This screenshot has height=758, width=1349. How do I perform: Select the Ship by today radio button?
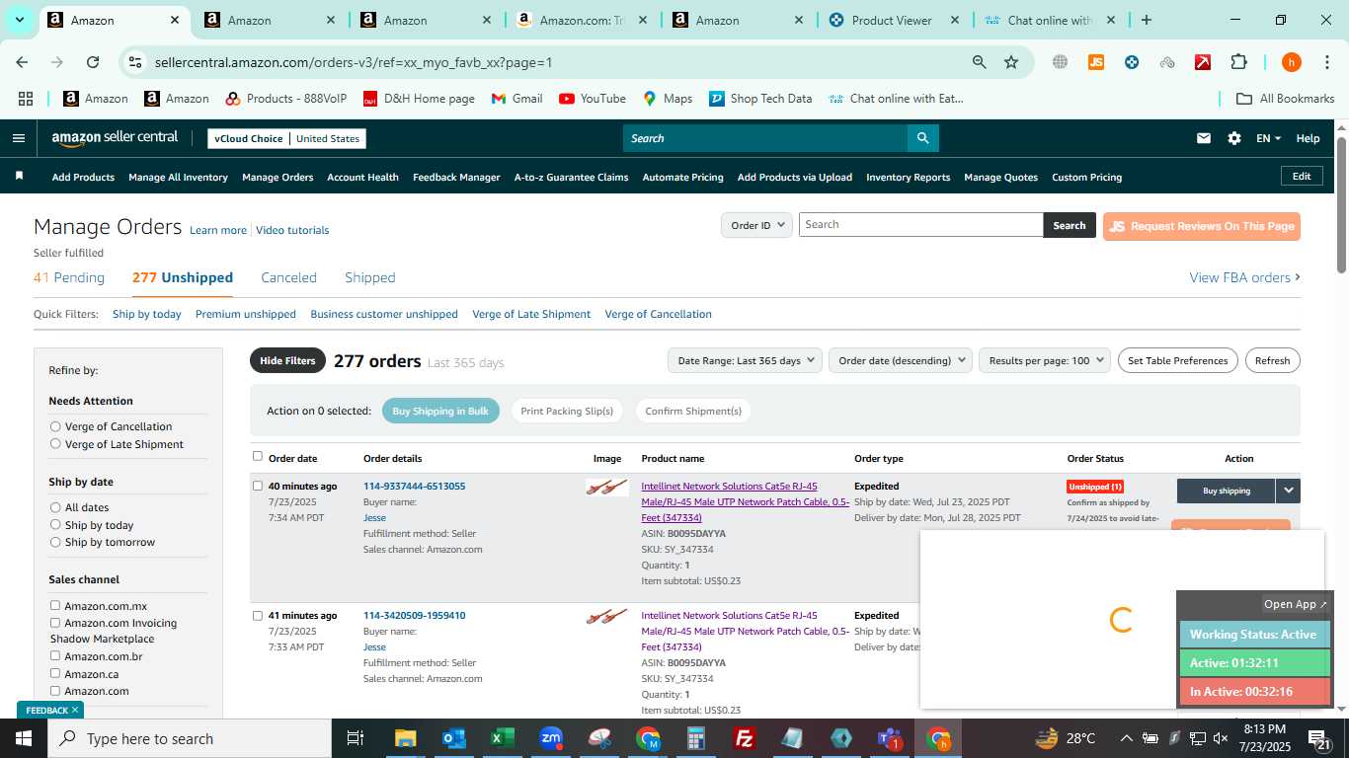(55, 525)
